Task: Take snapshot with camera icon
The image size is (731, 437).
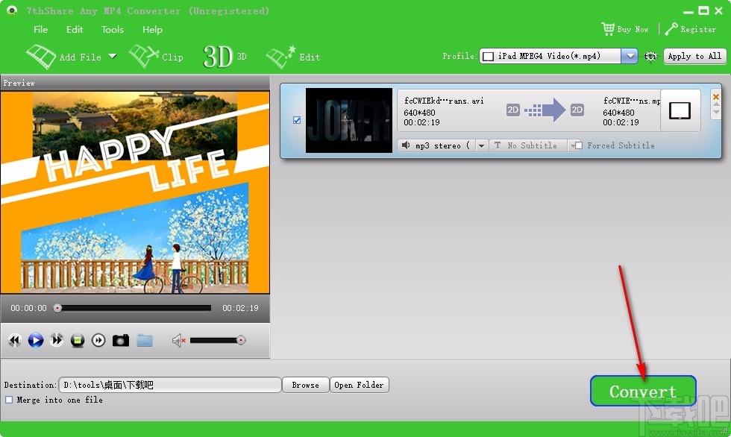Action: (120, 341)
